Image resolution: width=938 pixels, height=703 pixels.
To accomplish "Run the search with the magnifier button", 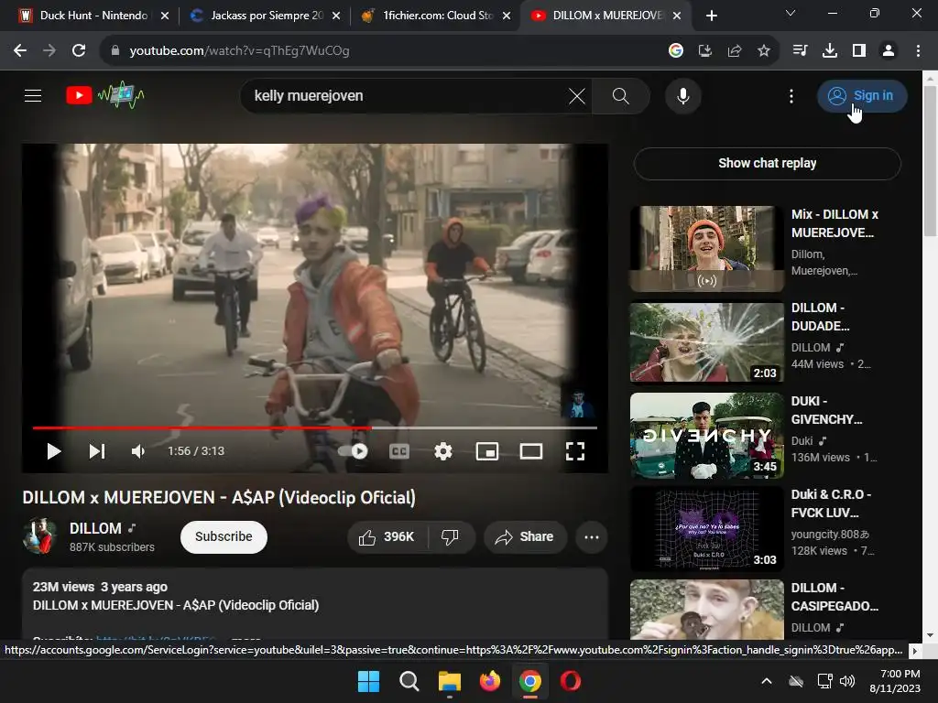I will [620, 95].
